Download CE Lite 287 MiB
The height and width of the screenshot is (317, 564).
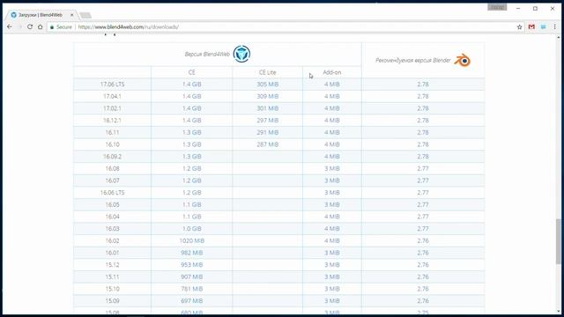pos(268,144)
